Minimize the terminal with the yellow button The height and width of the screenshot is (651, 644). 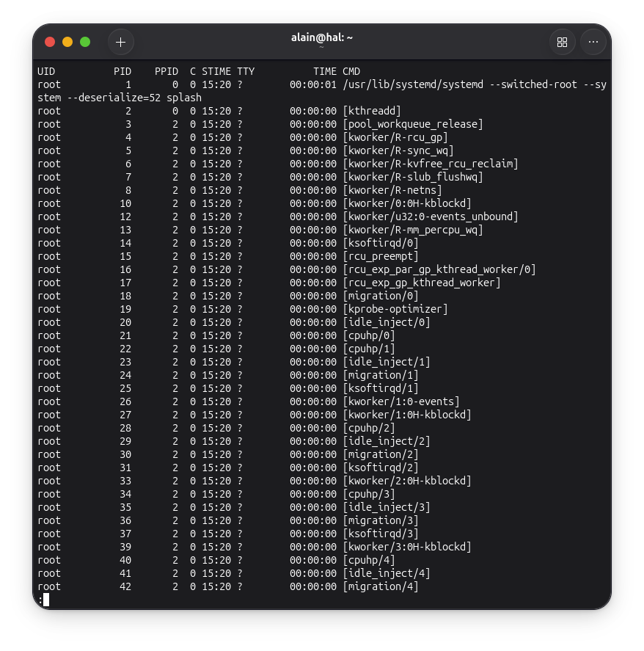[x=67, y=42]
